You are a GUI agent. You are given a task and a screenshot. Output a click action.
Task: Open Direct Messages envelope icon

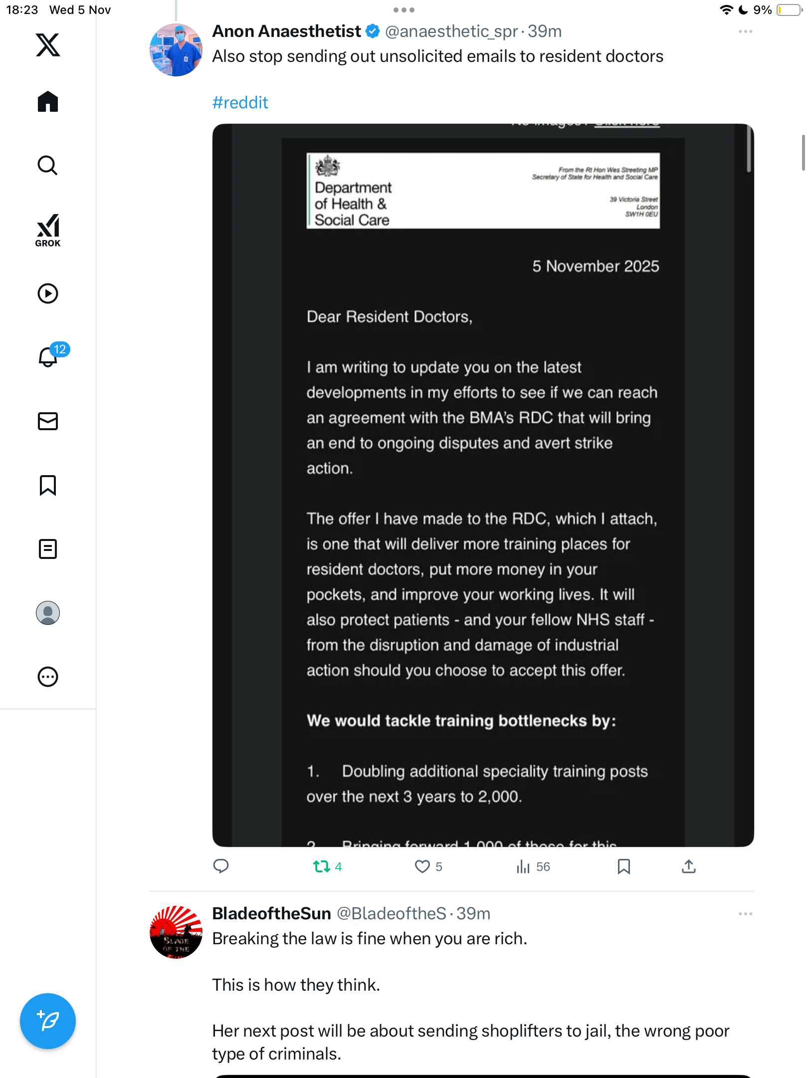pos(48,421)
